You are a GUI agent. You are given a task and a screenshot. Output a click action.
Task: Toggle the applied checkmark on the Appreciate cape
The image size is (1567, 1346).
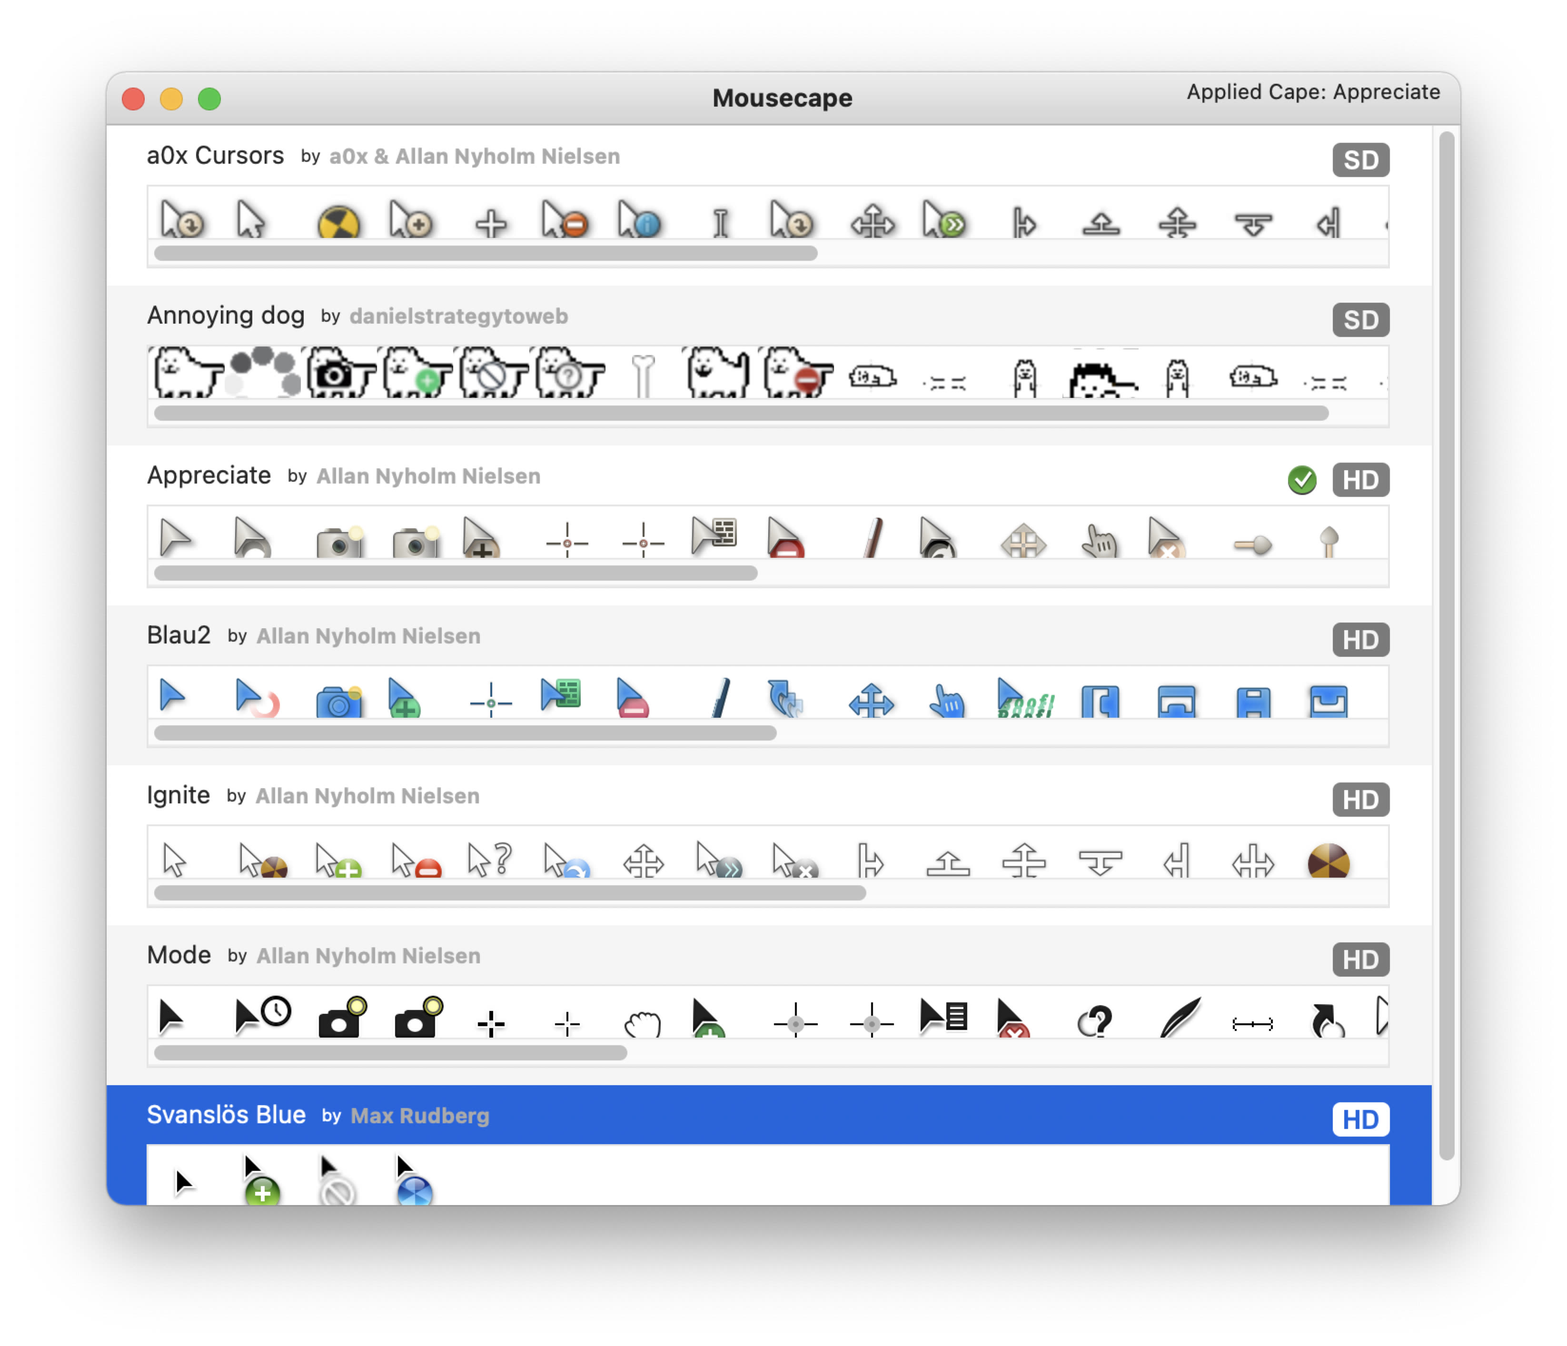(1302, 479)
